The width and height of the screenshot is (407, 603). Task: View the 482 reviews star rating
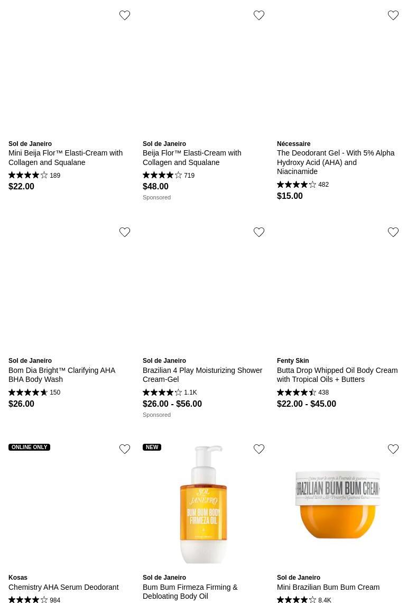point(297,185)
